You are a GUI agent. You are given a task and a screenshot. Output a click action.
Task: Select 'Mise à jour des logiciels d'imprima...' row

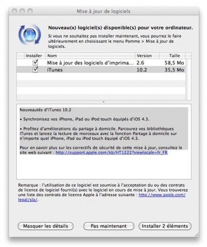tap(101, 63)
